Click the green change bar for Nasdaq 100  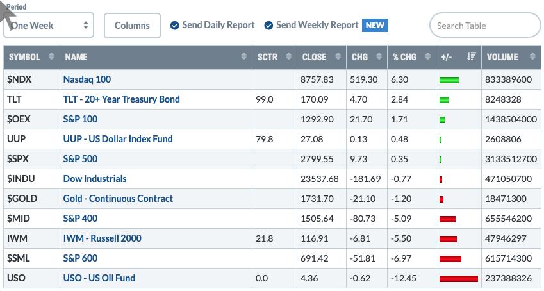click(449, 80)
